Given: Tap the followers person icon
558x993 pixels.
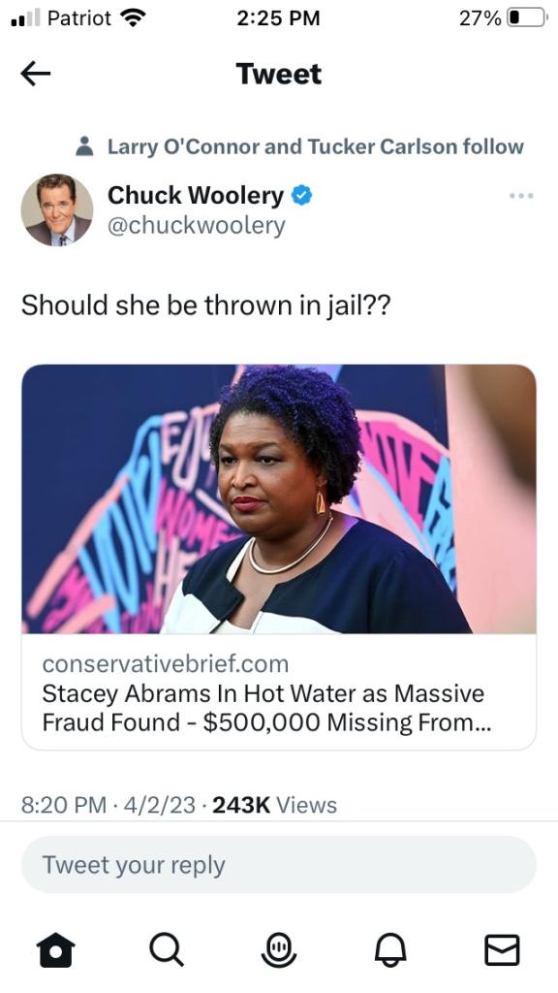Looking at the screenshot, I should (84, 146).
